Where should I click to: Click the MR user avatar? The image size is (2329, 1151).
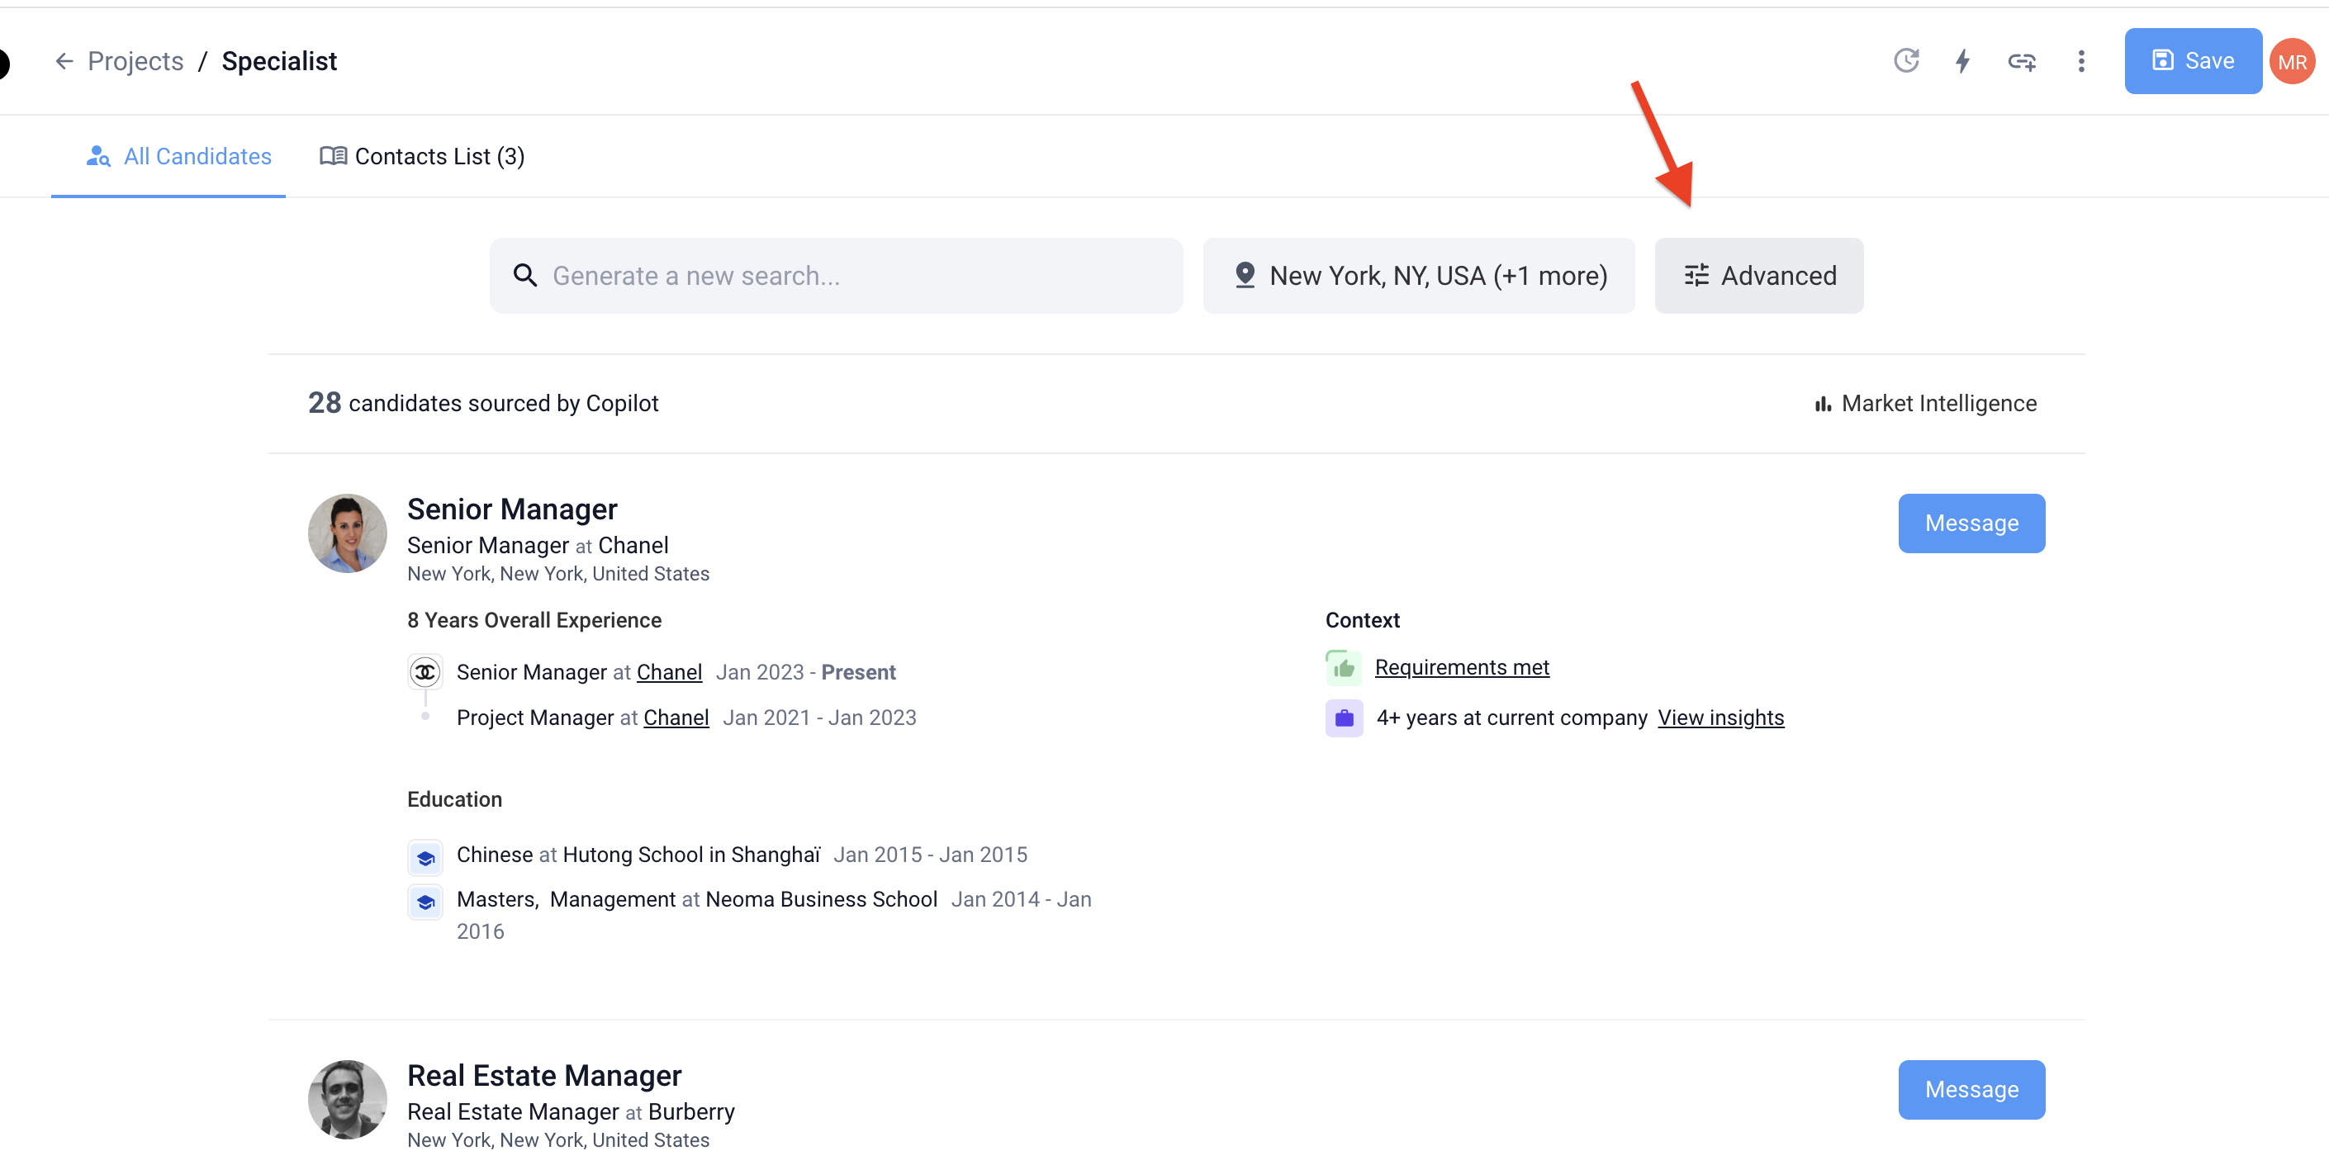(x=2292, y=61)
